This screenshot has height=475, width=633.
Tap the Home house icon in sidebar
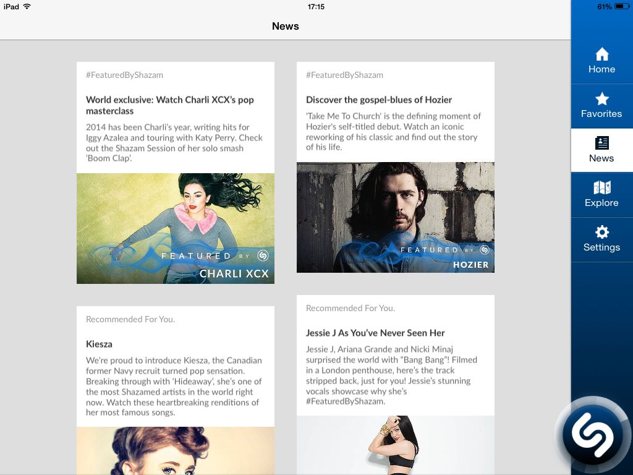602,54
